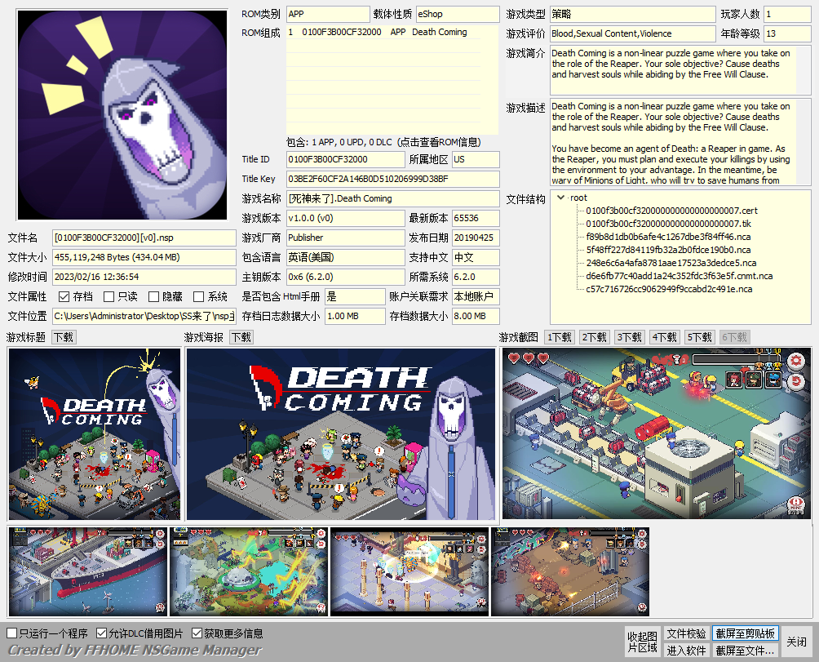The width and height of the screenshot is (819, 662).
Task: Click 截屏至剪贴板 button
Action: [x=746, y=633]
